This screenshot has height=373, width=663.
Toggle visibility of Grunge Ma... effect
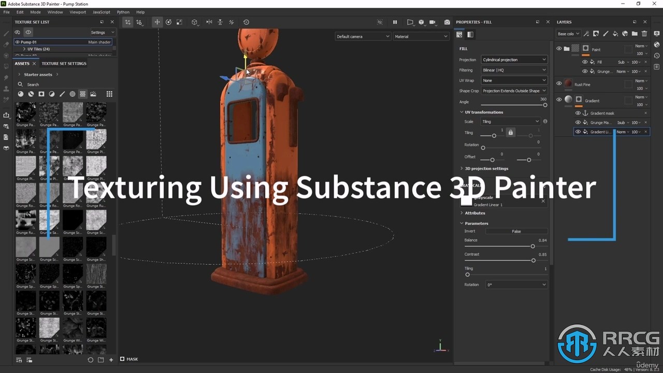click(x=578, y=122)
